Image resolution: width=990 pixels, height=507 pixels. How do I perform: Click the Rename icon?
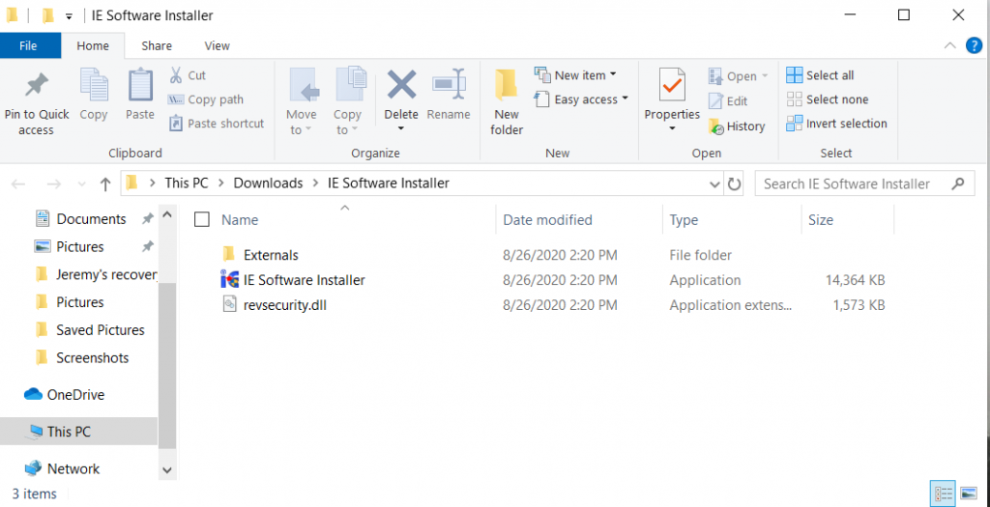tap(449, 85)
